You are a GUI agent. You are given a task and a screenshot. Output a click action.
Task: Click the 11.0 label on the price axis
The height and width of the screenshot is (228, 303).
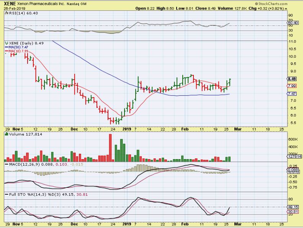pyautogui.click(x=292, y=42)
